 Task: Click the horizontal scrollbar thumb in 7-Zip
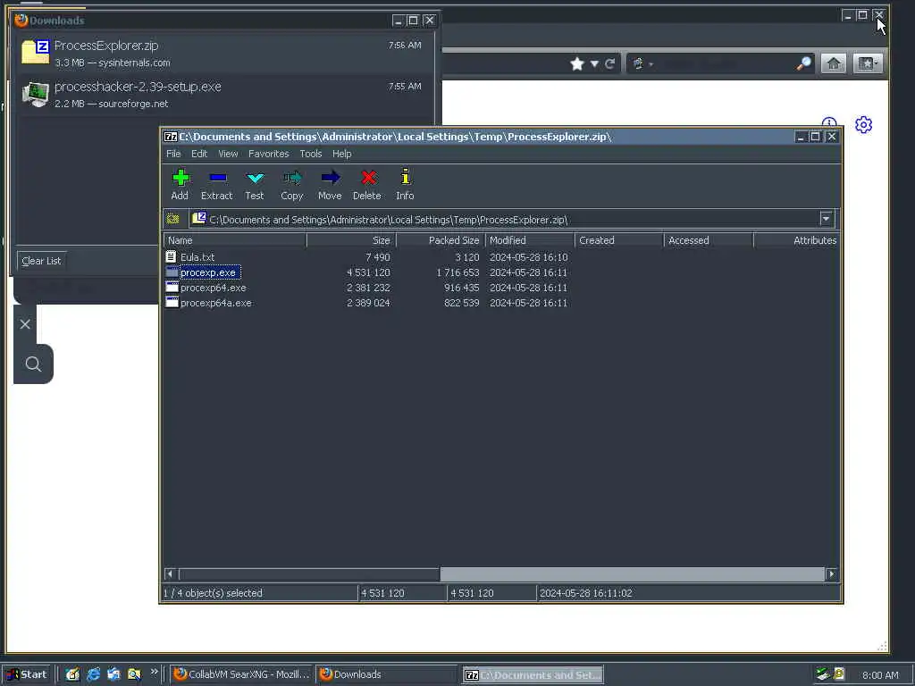(308, 574)
